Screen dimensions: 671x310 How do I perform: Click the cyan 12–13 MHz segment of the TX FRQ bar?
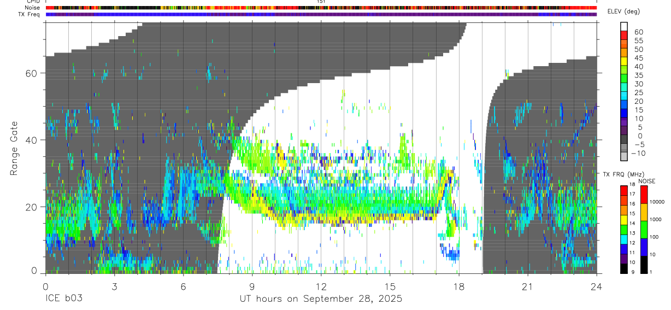tap(623, 239)
